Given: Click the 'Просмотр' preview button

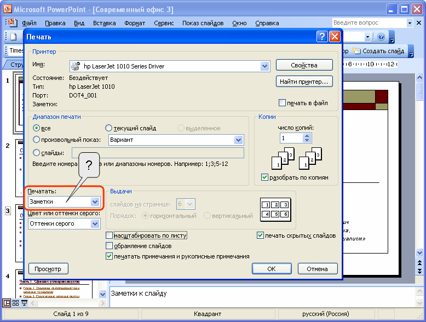Looking at the screenshot, I should click(x=48, y=269).
